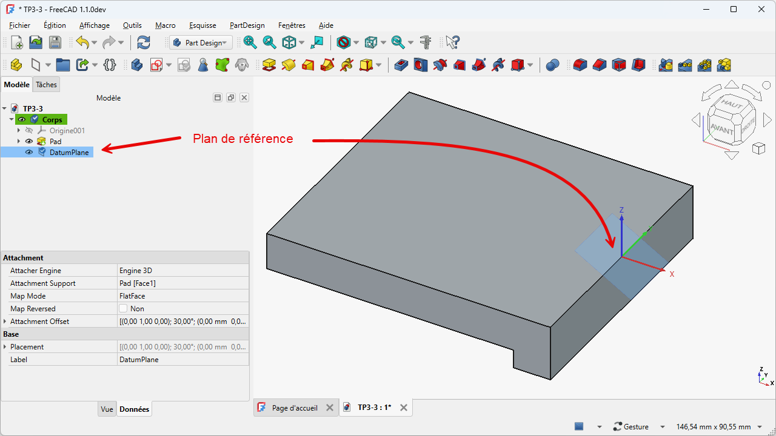The height and width of the screenshot is (436, 776).
Task: Click the Refresh recompute icon
Action: (144, 42)
